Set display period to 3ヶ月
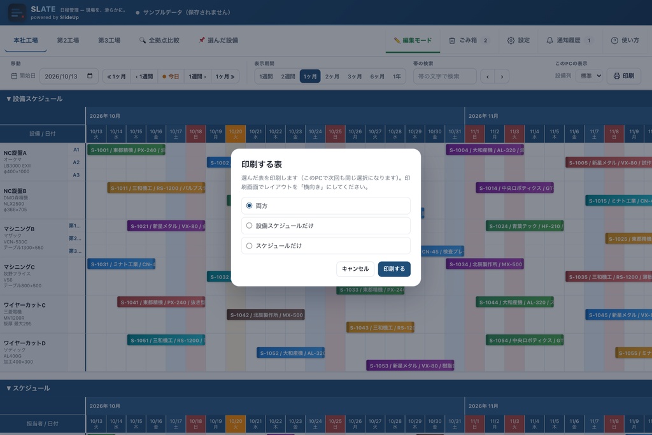The image size is (652, 435). [355, 76]
